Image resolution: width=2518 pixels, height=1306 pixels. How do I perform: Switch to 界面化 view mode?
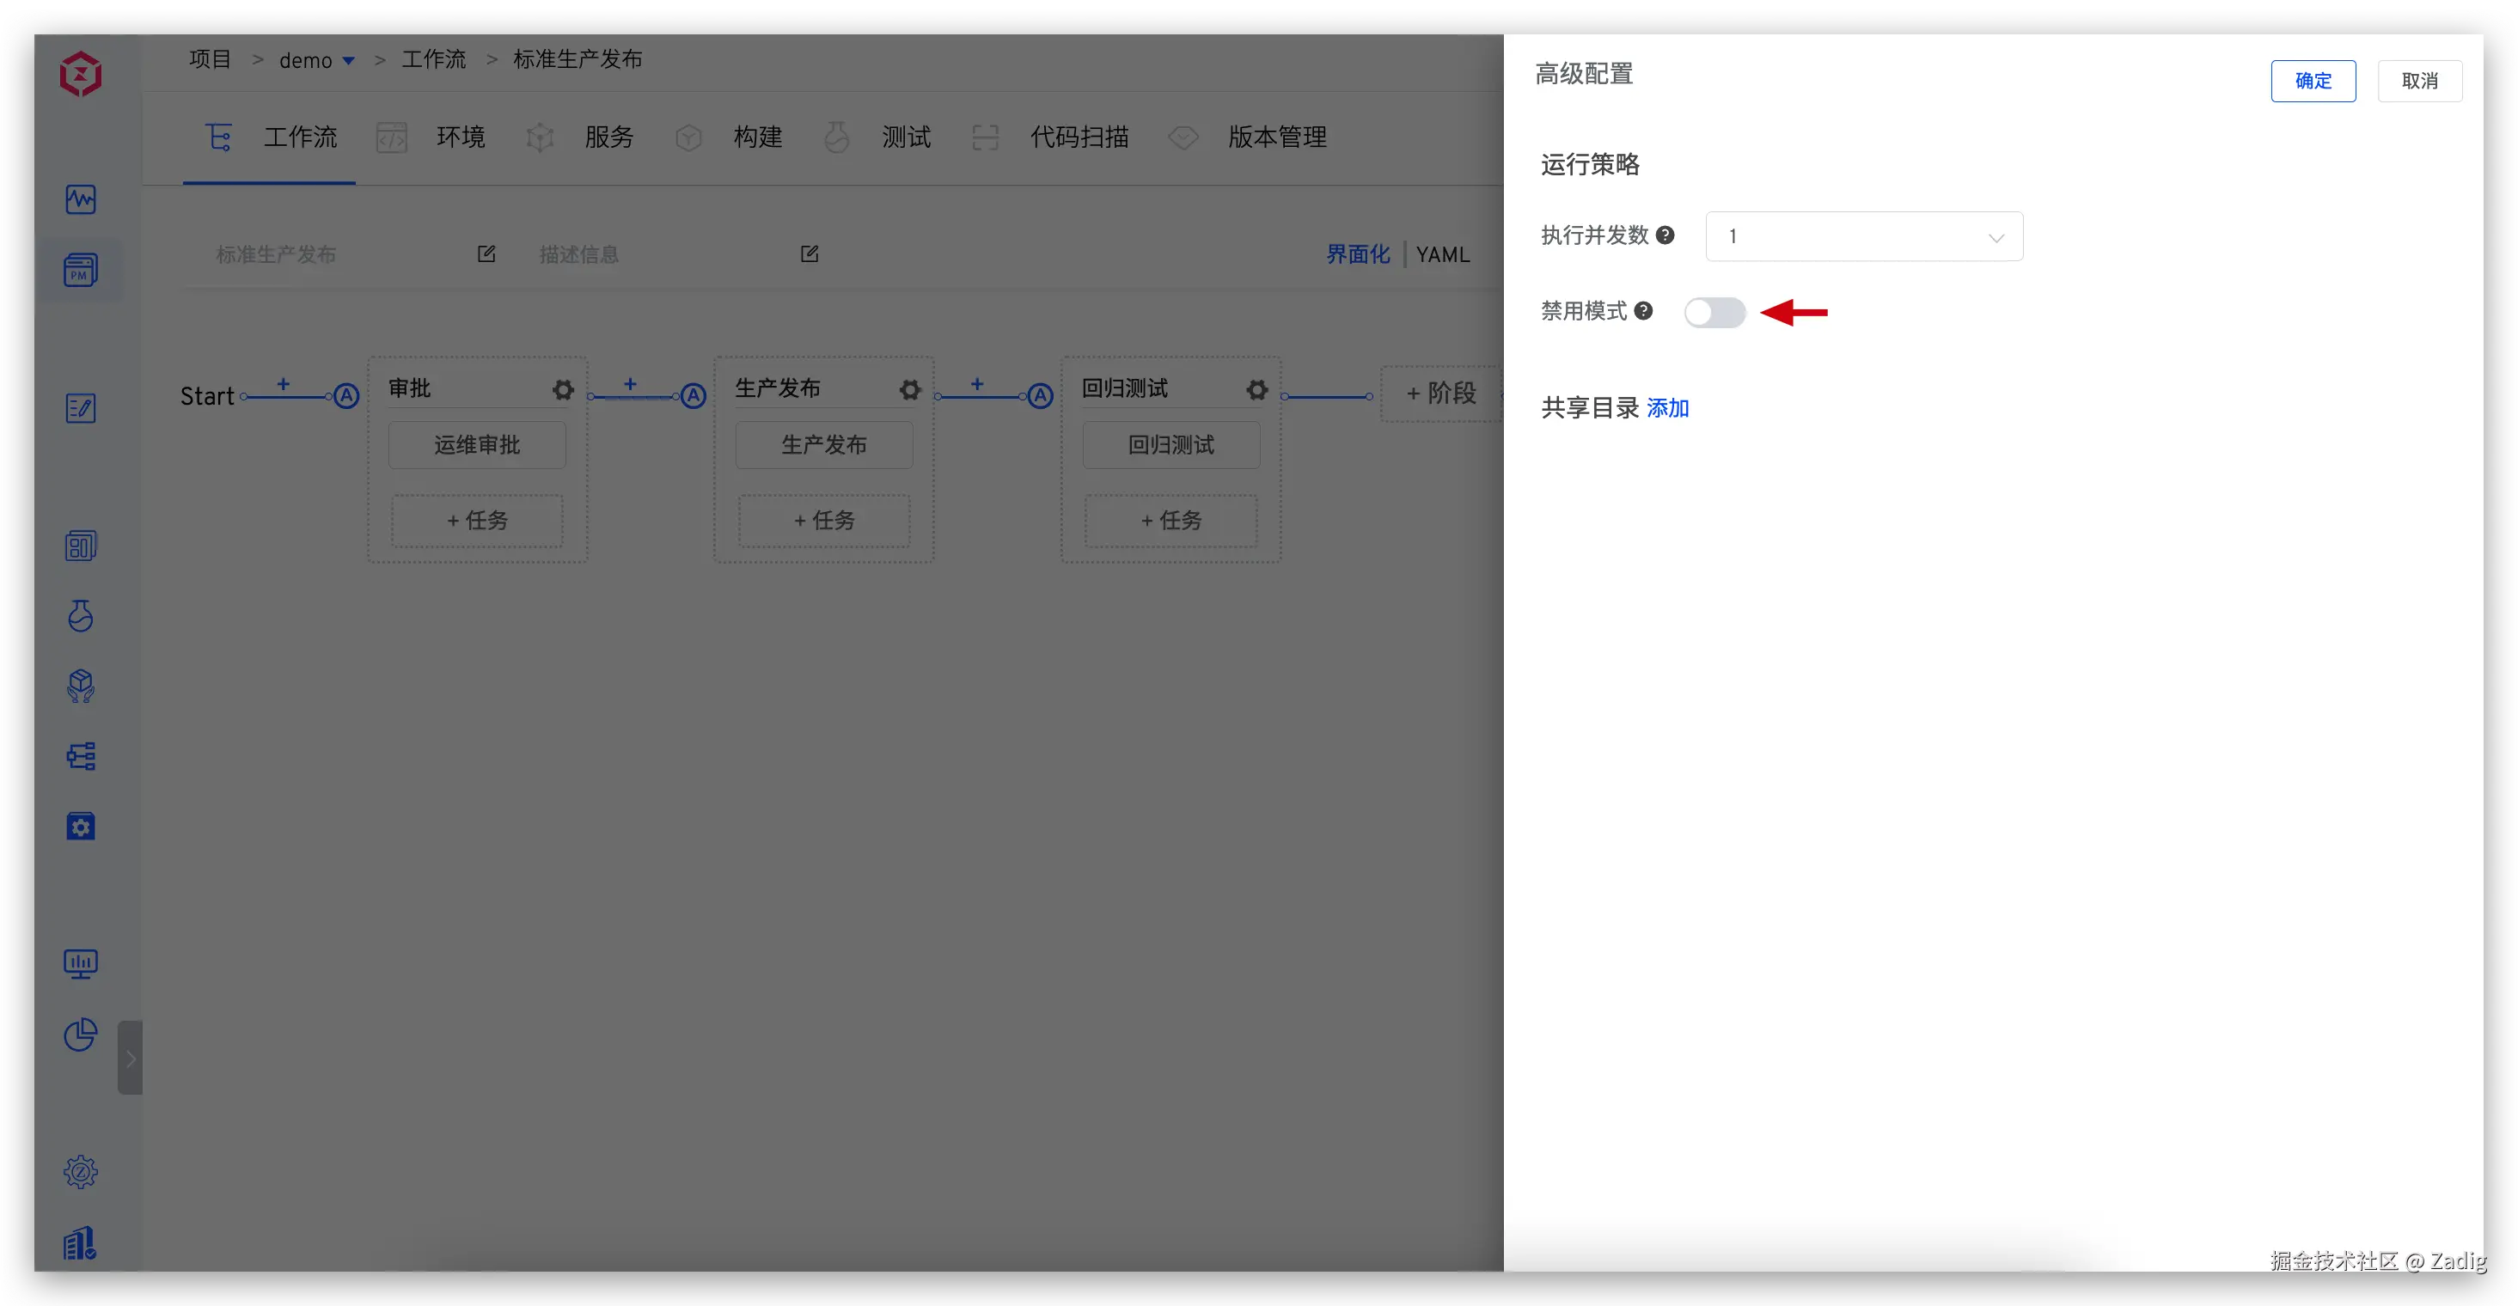(x=1357, y=255)
